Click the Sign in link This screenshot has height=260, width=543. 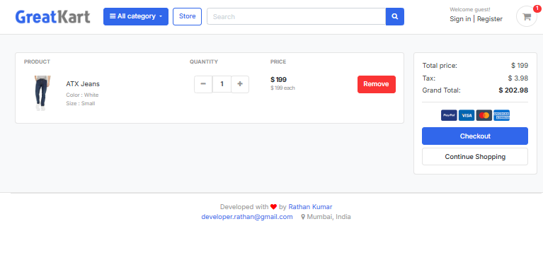tap(460, 19)
